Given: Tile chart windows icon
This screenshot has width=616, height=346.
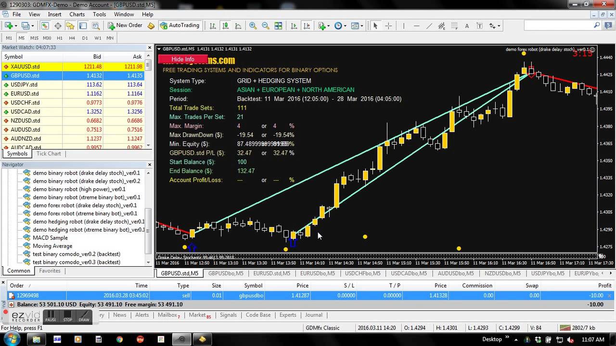Looking at the screenshot, I should click(278, 25).
